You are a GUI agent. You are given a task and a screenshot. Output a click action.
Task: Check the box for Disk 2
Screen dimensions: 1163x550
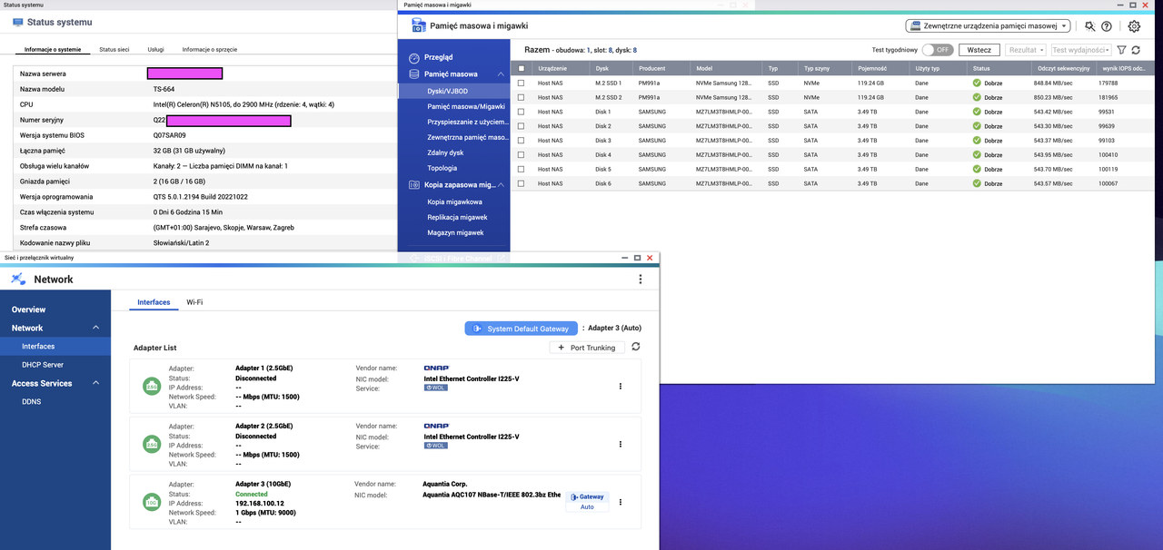pyautogui.click(x=521, y=126)
